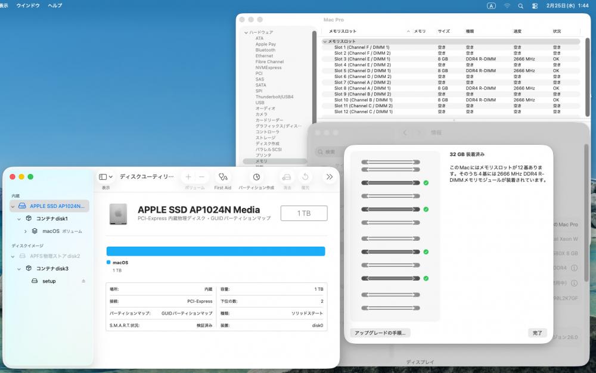This screenshot has width=596, height=373.
Task: Eject the setup disk image
Action: [83, 281]
